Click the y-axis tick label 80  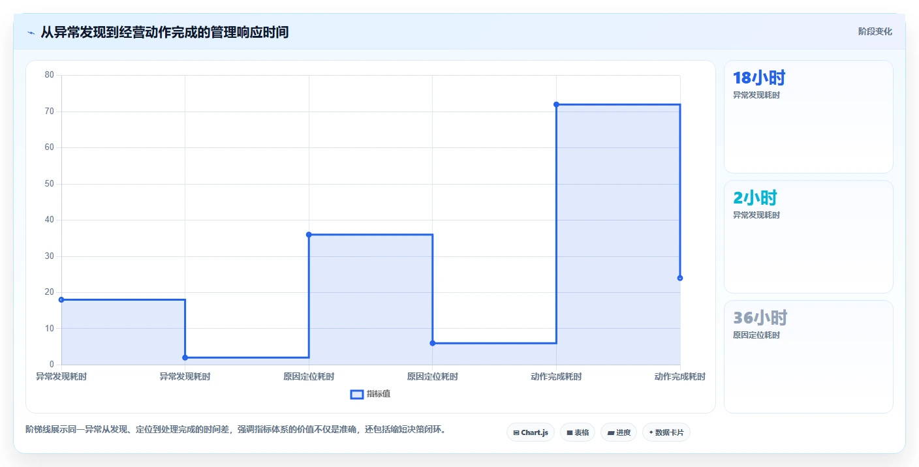[50, 75]
